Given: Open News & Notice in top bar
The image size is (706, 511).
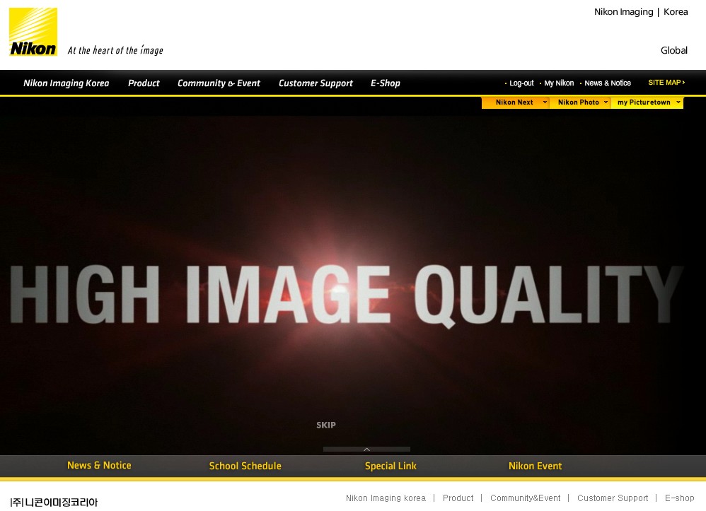Looking at the screenshot, I should coord(608,83).
